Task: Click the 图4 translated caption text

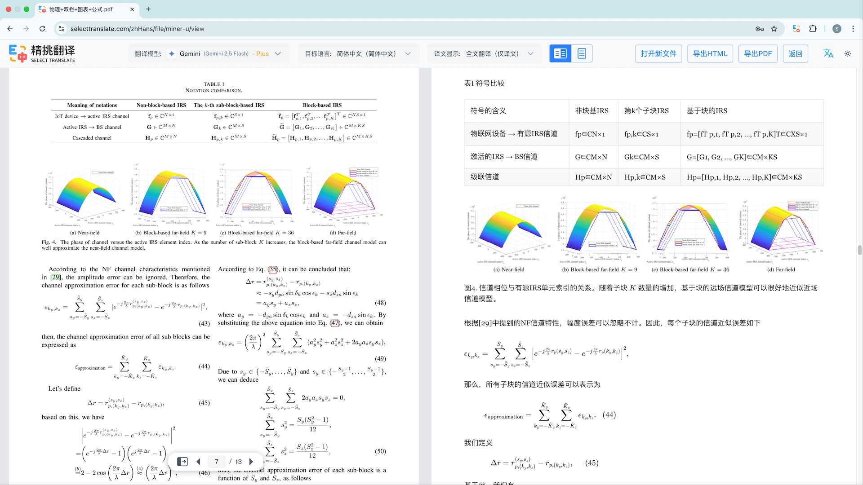Action: pyautogui.click(x=641, y=293)
